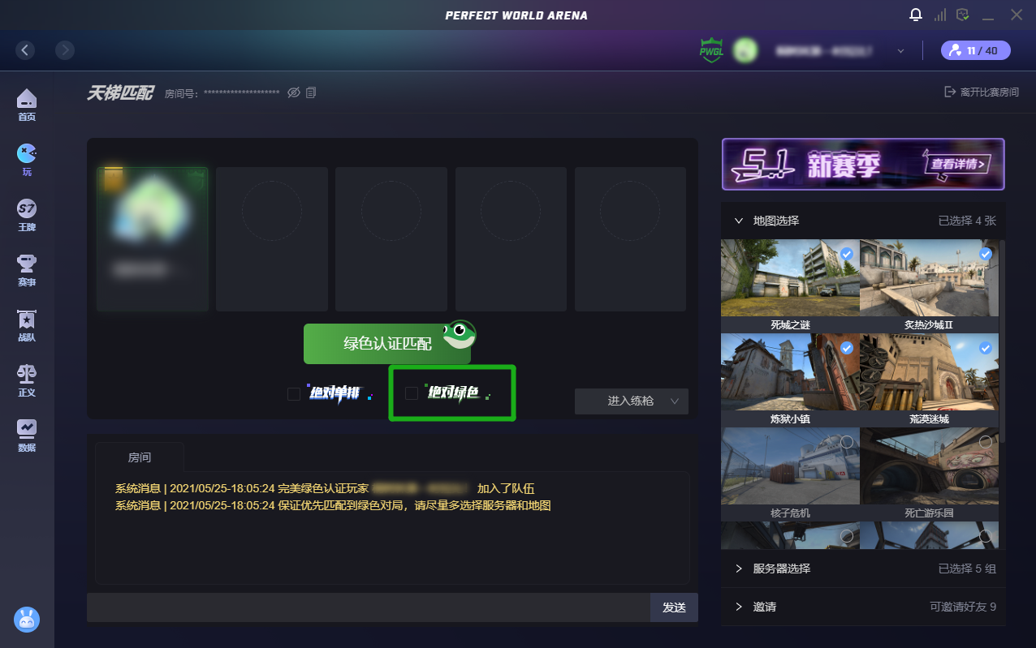
Task: Open the 首页 home sidebar icon
Action: coord(27,105)
